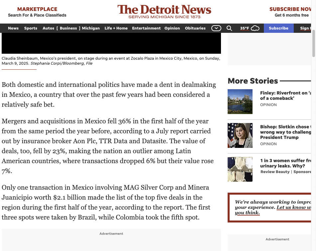The image size is (316, 251).
Task: Click the 35°F temperature reading
Action: (x=245, y=28)
